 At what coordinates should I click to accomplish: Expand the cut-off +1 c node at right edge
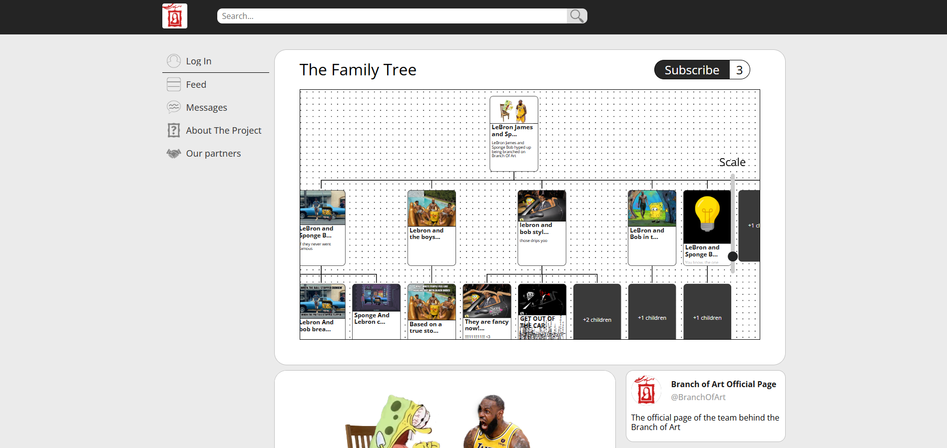749,225
